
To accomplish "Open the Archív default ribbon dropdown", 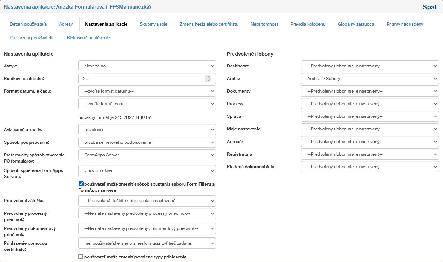I will coord(370,79).
